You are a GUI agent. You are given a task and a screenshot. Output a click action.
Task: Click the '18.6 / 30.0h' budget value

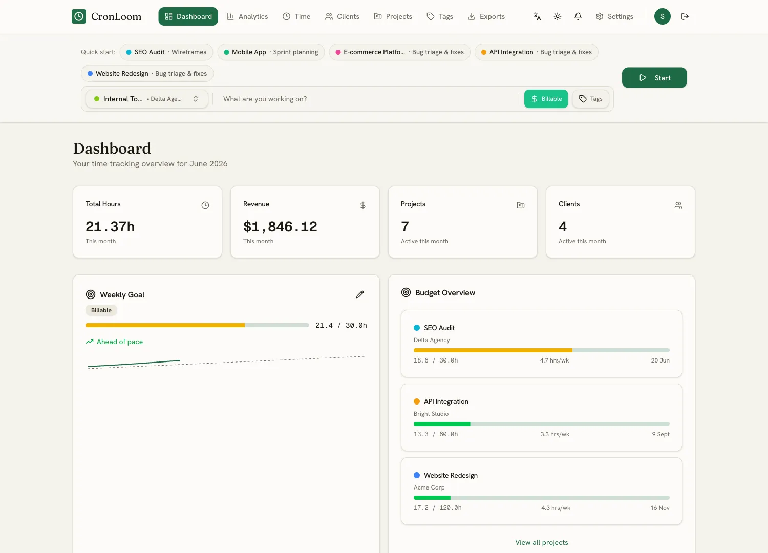(x=436, y=360)
